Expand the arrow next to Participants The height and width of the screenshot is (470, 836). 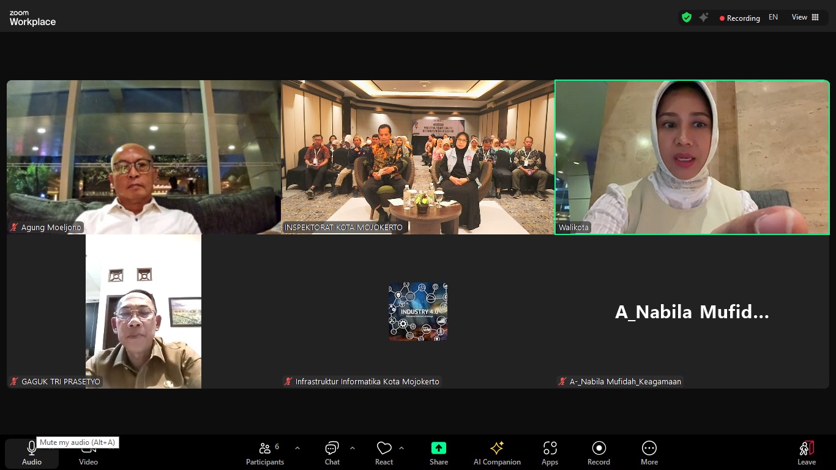pyautogui.click(x=297, y=448)
